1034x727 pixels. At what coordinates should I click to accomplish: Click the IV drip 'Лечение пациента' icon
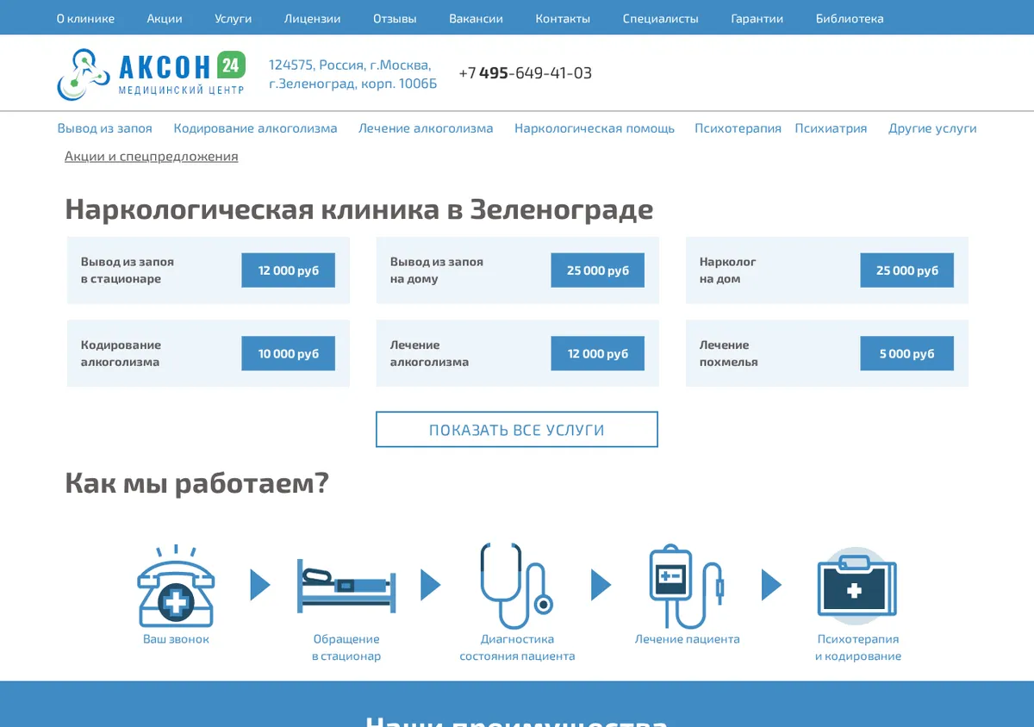pos(687,586)
